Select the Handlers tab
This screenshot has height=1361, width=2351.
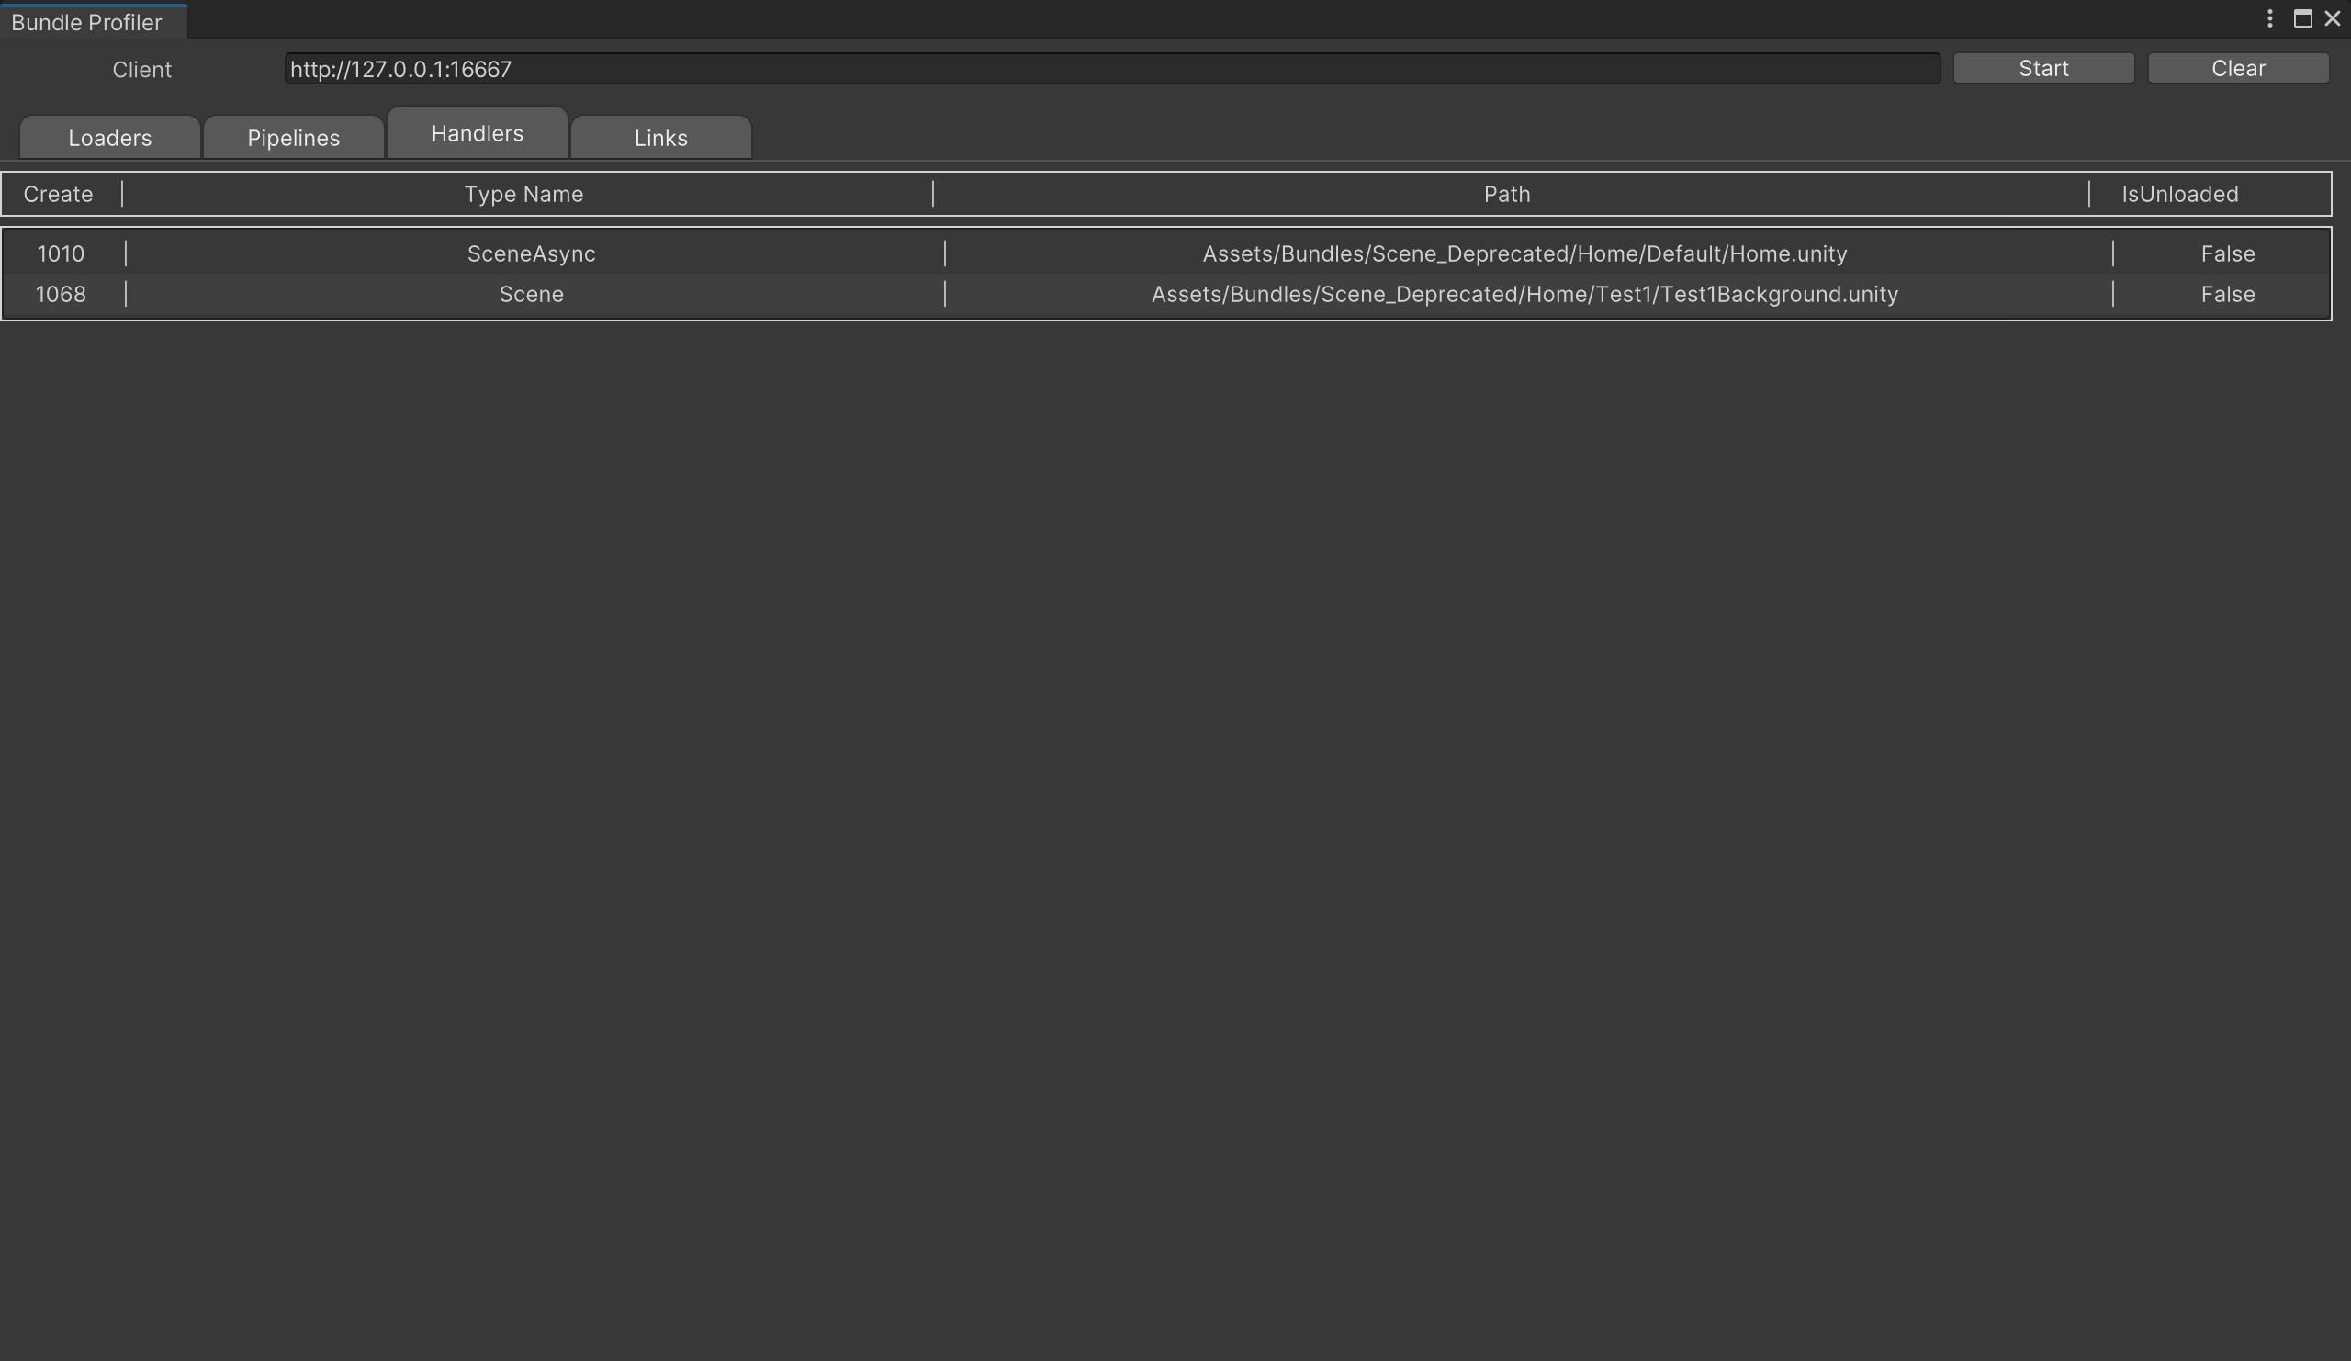click(477, 134)
